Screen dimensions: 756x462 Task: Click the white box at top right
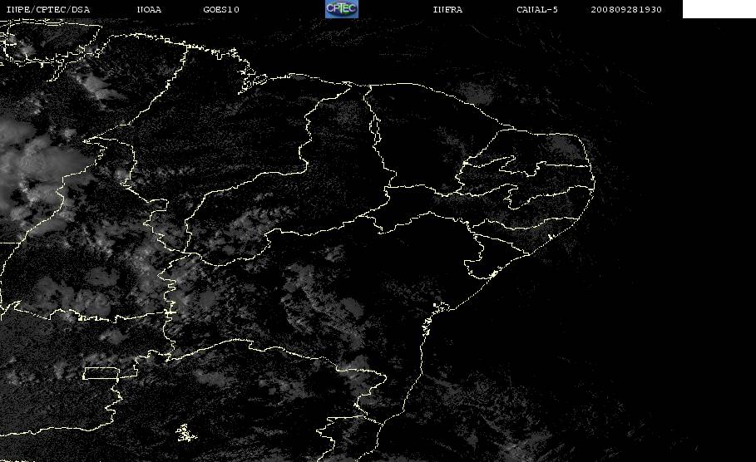coord(719,9)
